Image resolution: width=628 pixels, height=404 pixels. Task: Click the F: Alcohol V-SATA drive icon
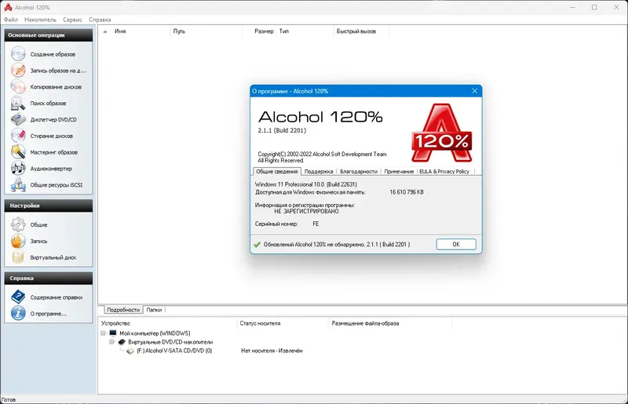130,351
